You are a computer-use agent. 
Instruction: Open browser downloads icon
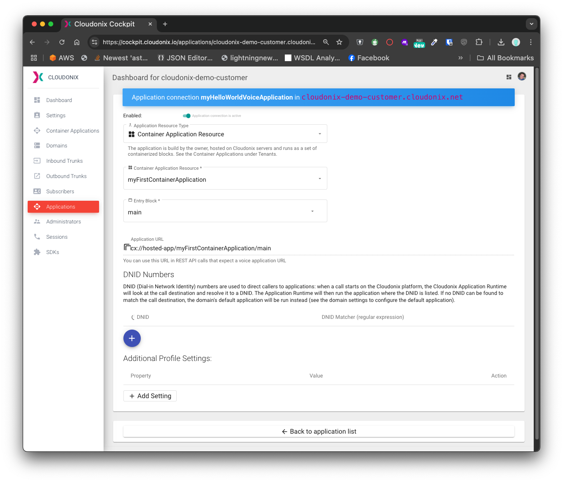(501, 42)
